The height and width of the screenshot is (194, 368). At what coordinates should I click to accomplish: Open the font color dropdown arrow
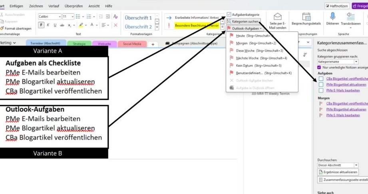click(x=97, y=25)
